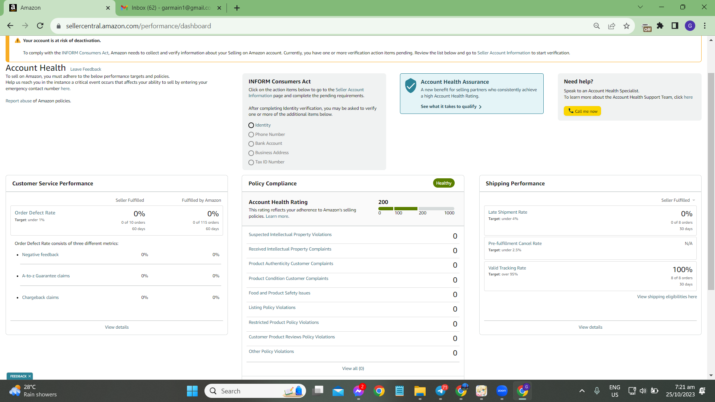
Task: Open the Windows Start menu
Action: click(192, 391)
